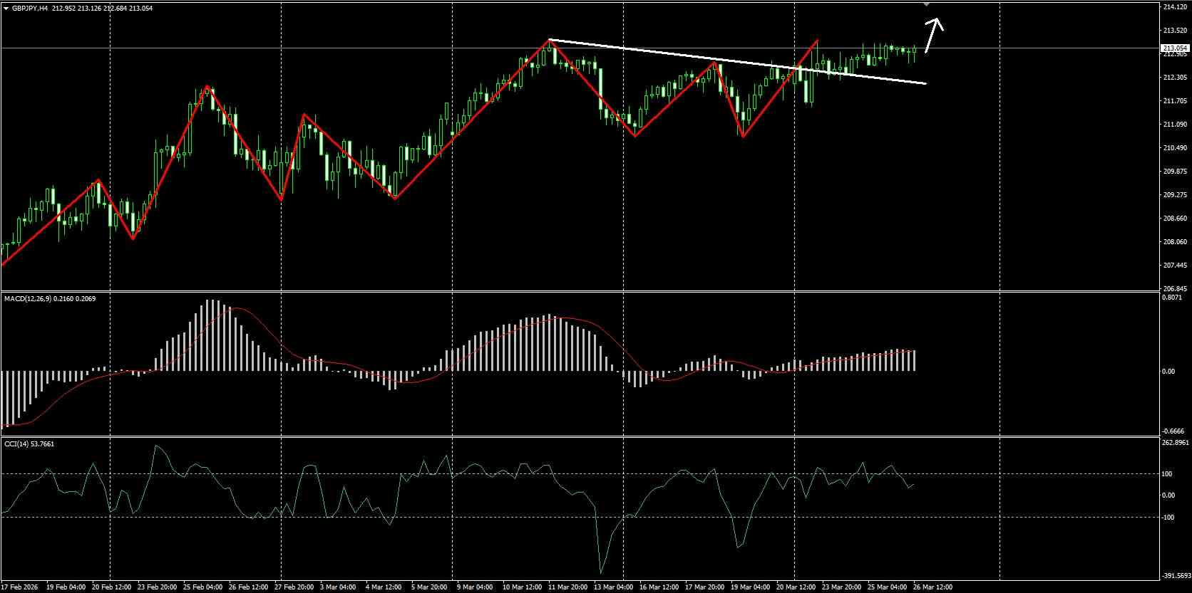This screenshot has width=1192, height=593.
Task: Click the grey chart shift marker at top
Action: pos(927,4)
